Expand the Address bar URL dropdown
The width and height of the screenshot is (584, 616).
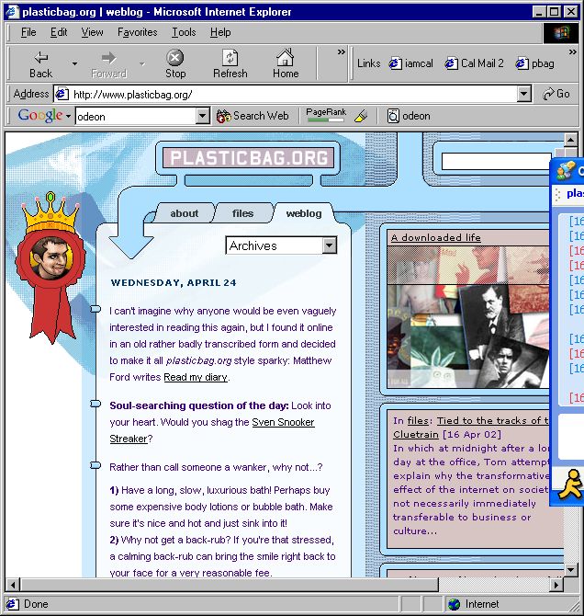pos(523,94)
